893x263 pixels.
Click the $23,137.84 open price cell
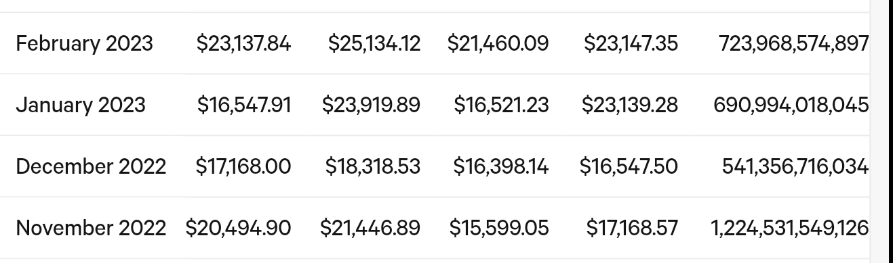243,43
